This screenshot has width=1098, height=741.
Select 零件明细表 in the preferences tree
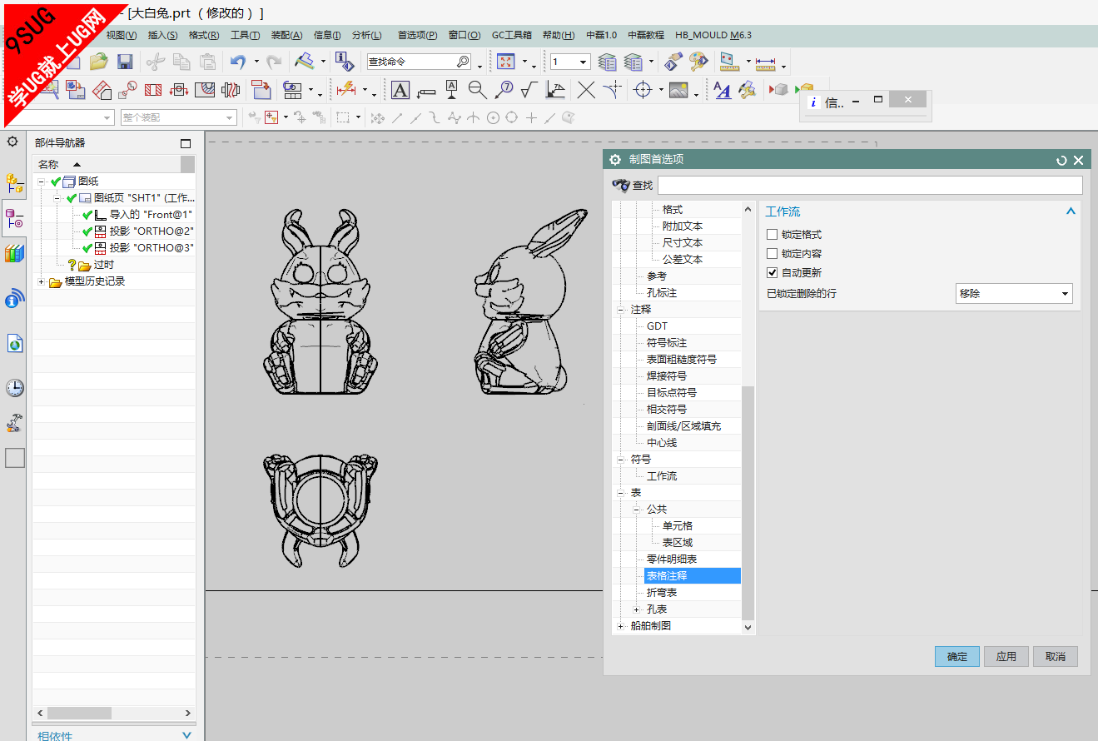(x=672, y=559)
